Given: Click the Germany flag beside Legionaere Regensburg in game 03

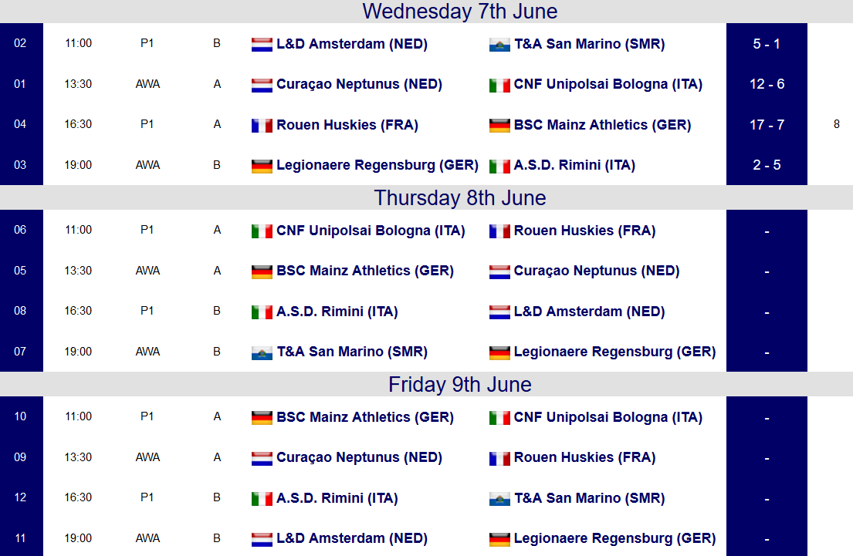Looking at the screenshot, I should (262, 166).
